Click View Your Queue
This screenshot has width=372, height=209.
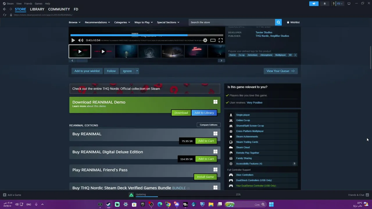(280, 71)
